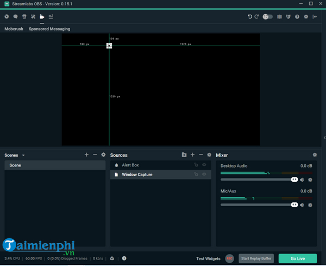This screenshot has width=326, height=266.
Task: Toggle the night/day theme switch
Action: (x=267, y=17)
